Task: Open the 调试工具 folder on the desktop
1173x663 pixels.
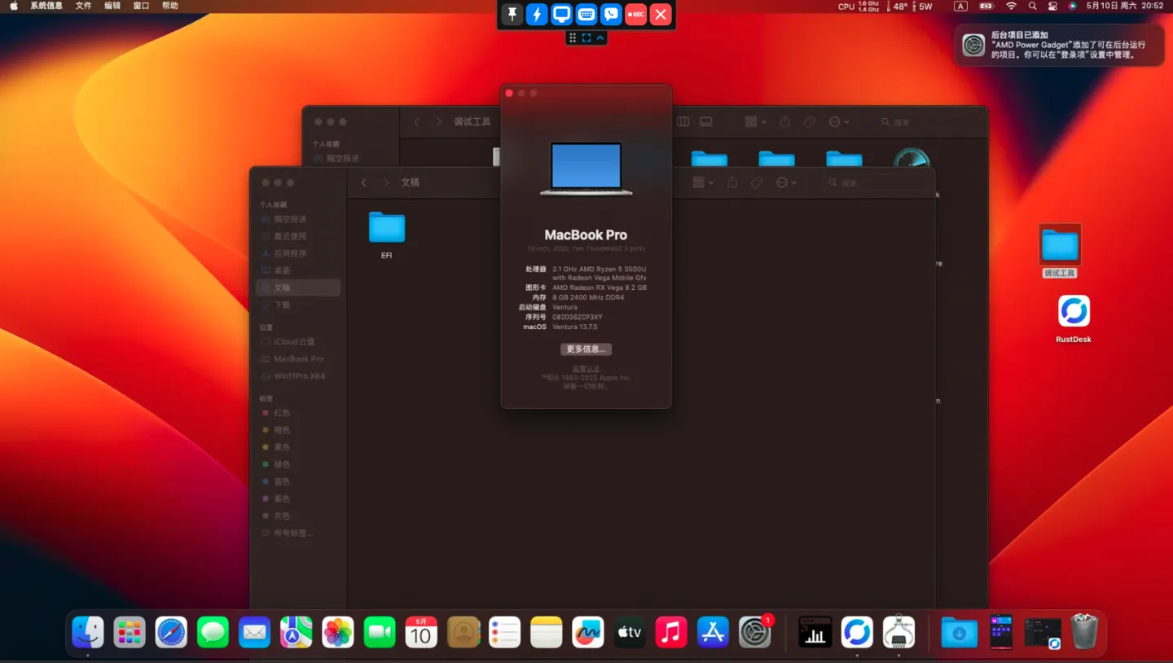Action: [x=1060, y=245]
